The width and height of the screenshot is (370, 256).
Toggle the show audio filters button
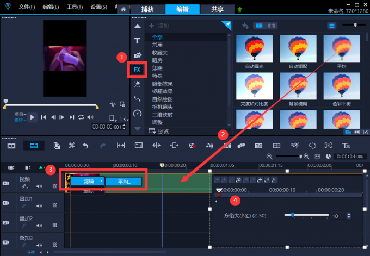click(272, 26)
